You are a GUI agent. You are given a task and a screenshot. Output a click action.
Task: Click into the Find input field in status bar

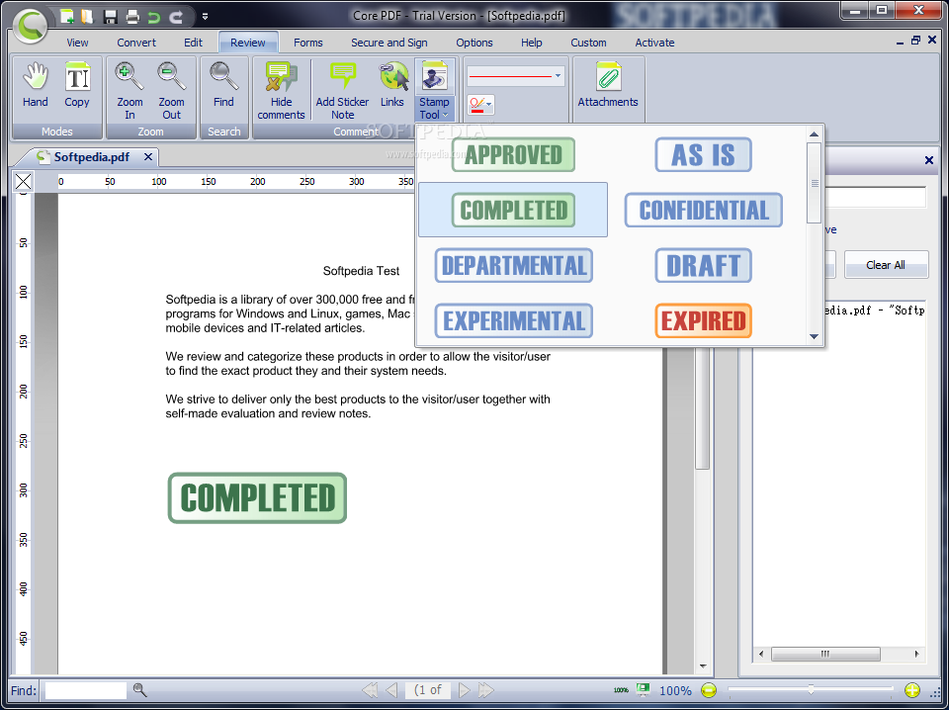coord(86,690)
